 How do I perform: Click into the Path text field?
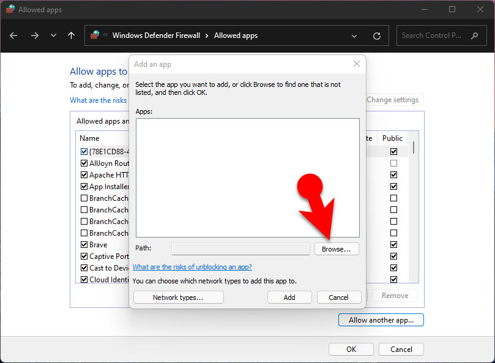click(x=241, y=249)
